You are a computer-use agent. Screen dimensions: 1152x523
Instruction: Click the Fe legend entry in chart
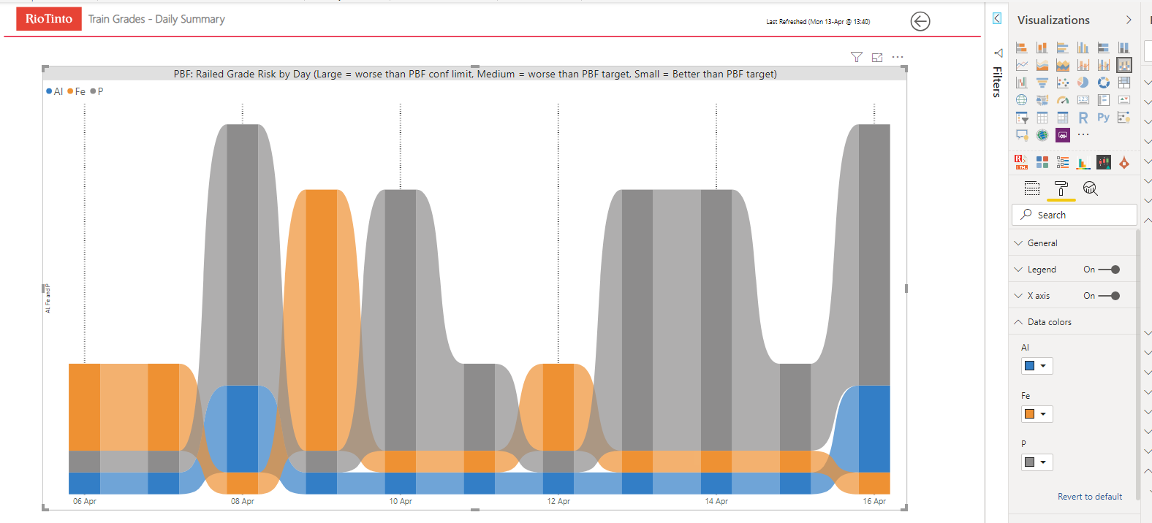[77, 91]
